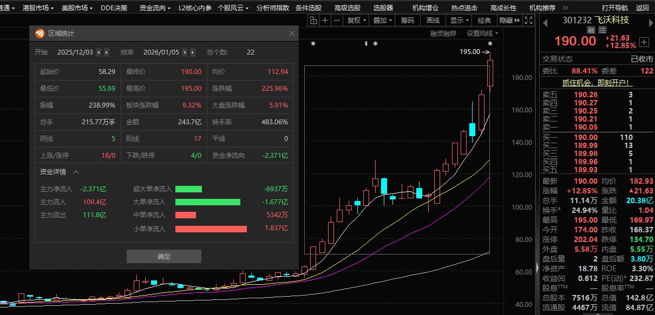The height and width of the screenshot is (315, 655).
Task: Increase the 开始 date by one step
Action: click(107, 52)
